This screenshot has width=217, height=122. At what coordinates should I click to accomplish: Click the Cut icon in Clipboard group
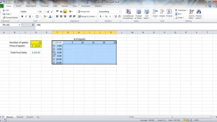point(4,10)
